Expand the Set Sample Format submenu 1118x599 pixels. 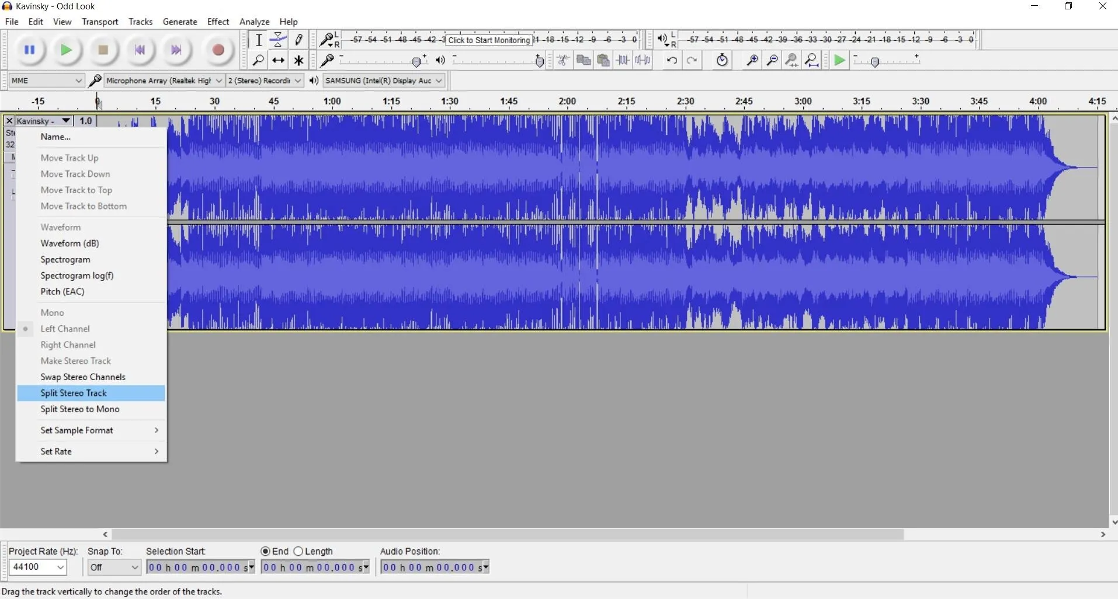pyautogui.click(x=92, y=430)
